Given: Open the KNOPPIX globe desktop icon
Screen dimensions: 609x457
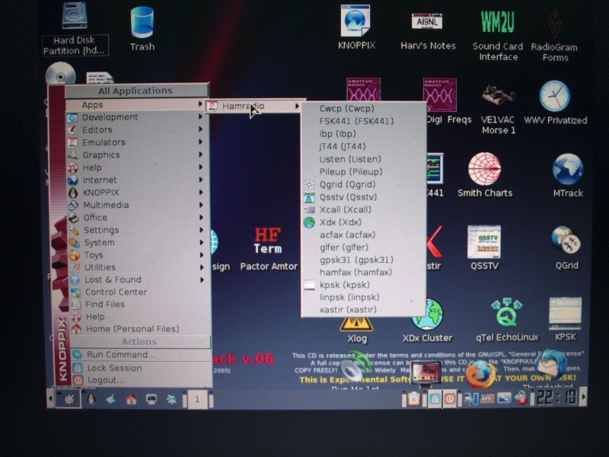Looking at the screenshot, I should (x=356, y=27).
